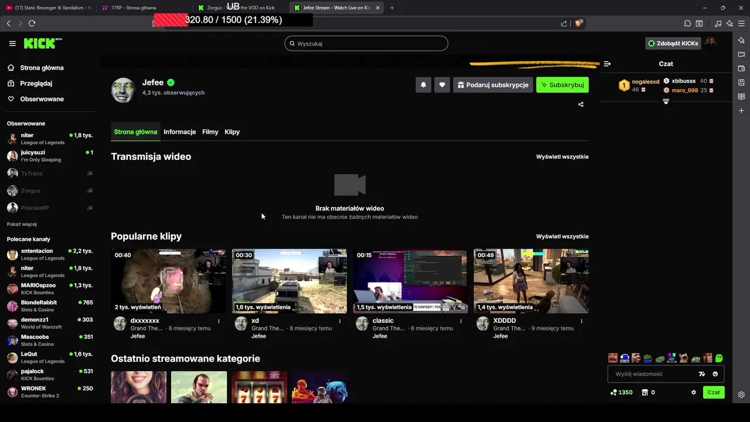This screenshot has width=750, height=422.
Task: Click nogalesxd in chat leaderboard
Action: point(645,81)
